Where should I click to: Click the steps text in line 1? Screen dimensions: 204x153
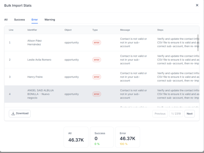[178, 43]
